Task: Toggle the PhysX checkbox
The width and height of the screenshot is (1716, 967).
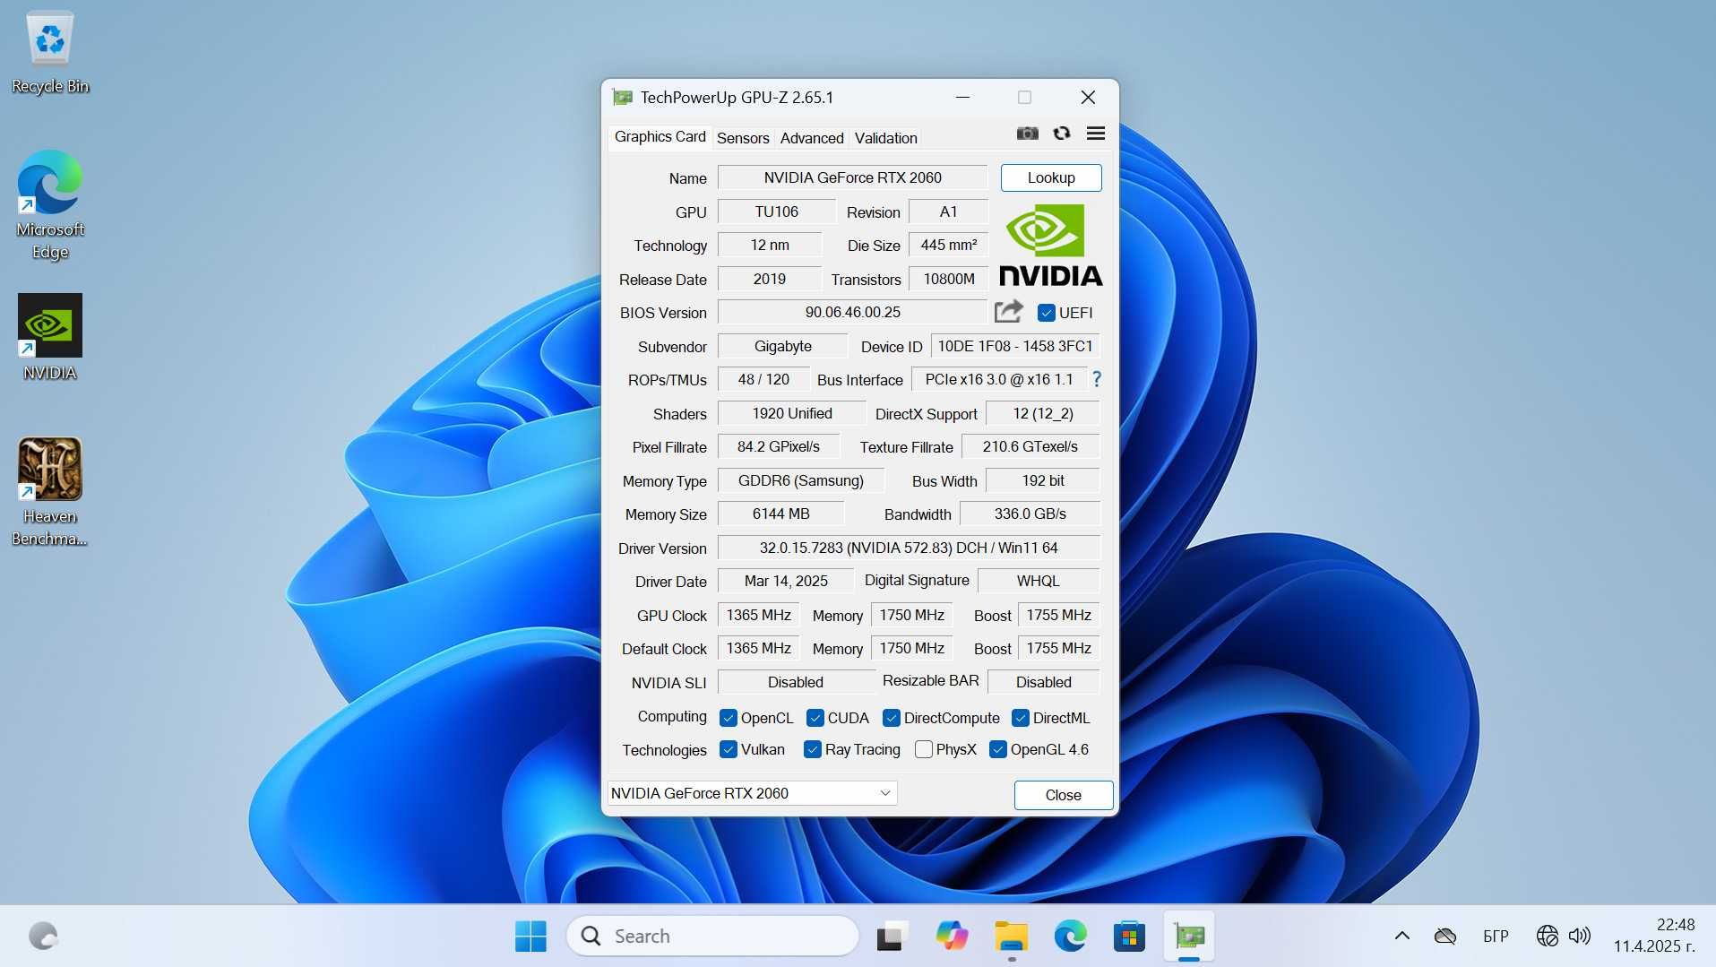Action: pos(924,749)
